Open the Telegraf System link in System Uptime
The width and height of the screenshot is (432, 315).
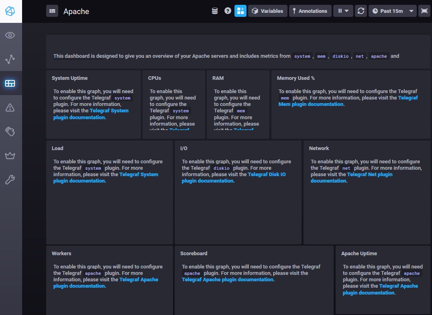[x=91, y=114]
